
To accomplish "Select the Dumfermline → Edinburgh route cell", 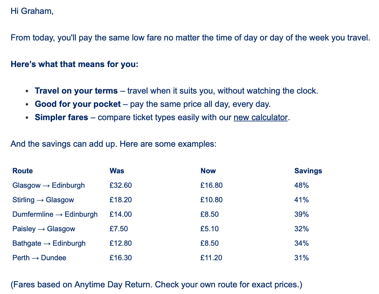I will pos(55,214).
